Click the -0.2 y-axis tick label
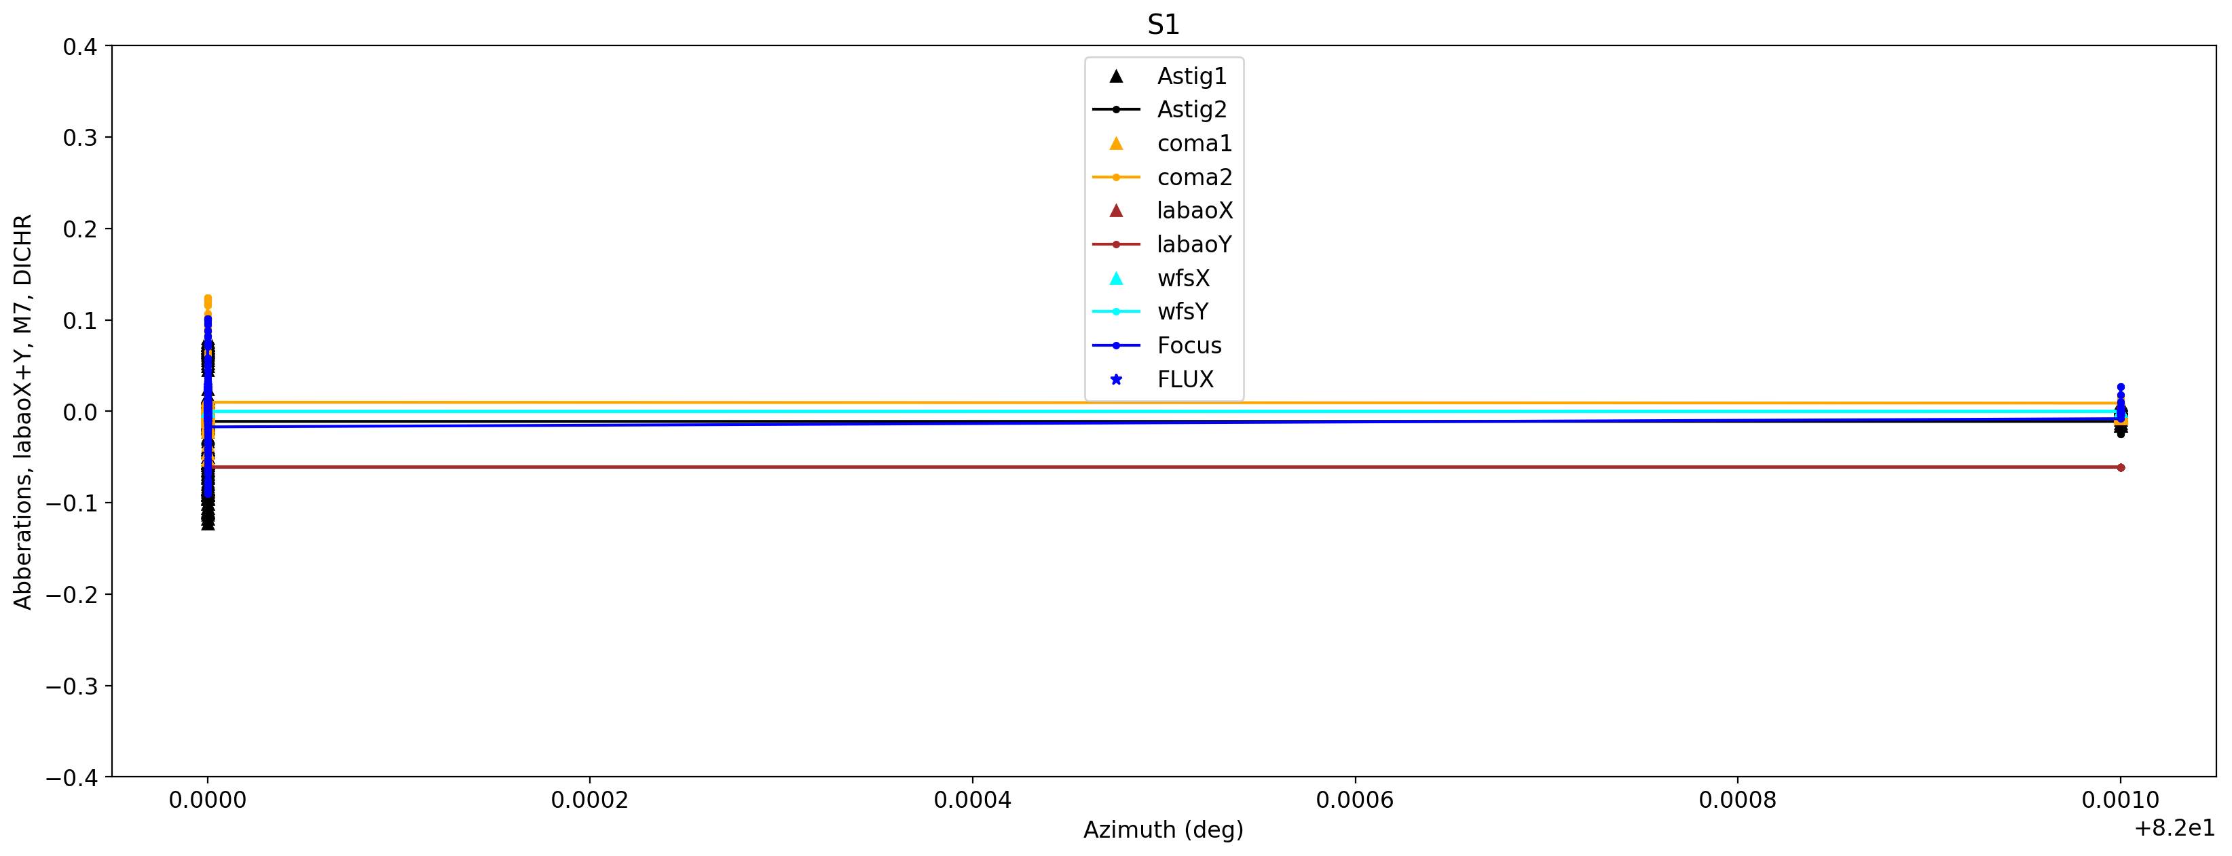Viewport: 2232px width, 856px height. [73, 595]
